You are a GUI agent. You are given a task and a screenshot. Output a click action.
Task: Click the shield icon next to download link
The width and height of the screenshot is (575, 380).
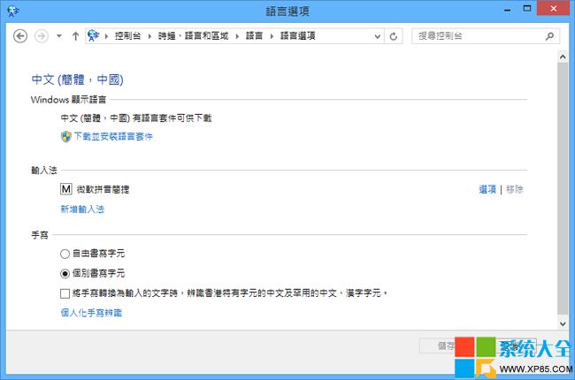[66, 137]
